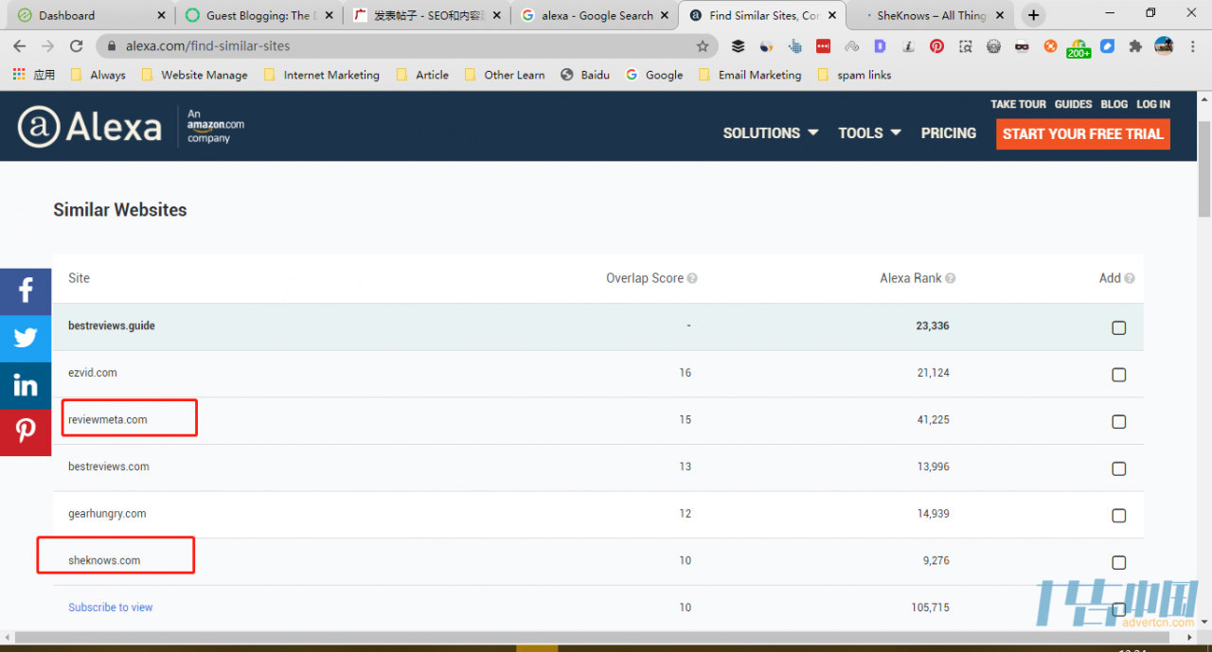Tick Add checkbox for gearhungry.com
Image resolution: width=1212 pixels, height=652 pixels.
1119,516
